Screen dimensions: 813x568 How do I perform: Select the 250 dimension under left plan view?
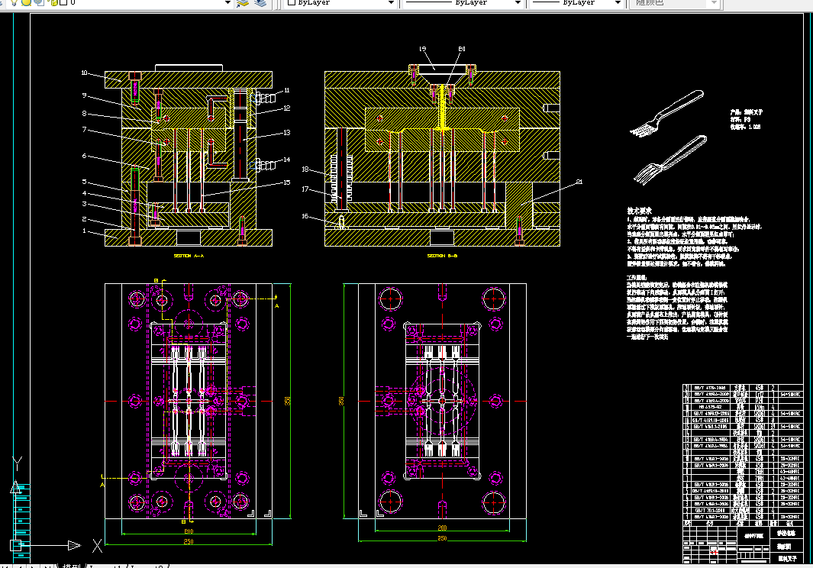coord(189,541)
